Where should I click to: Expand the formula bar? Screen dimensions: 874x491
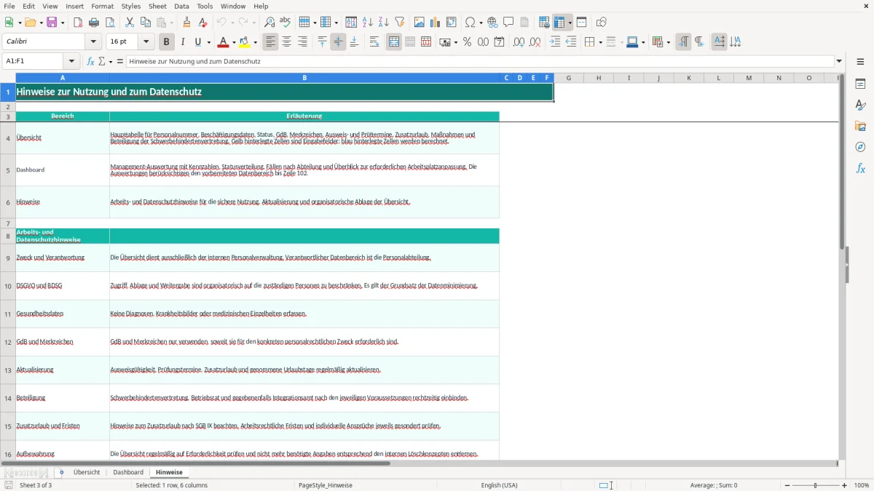point(839,62)
